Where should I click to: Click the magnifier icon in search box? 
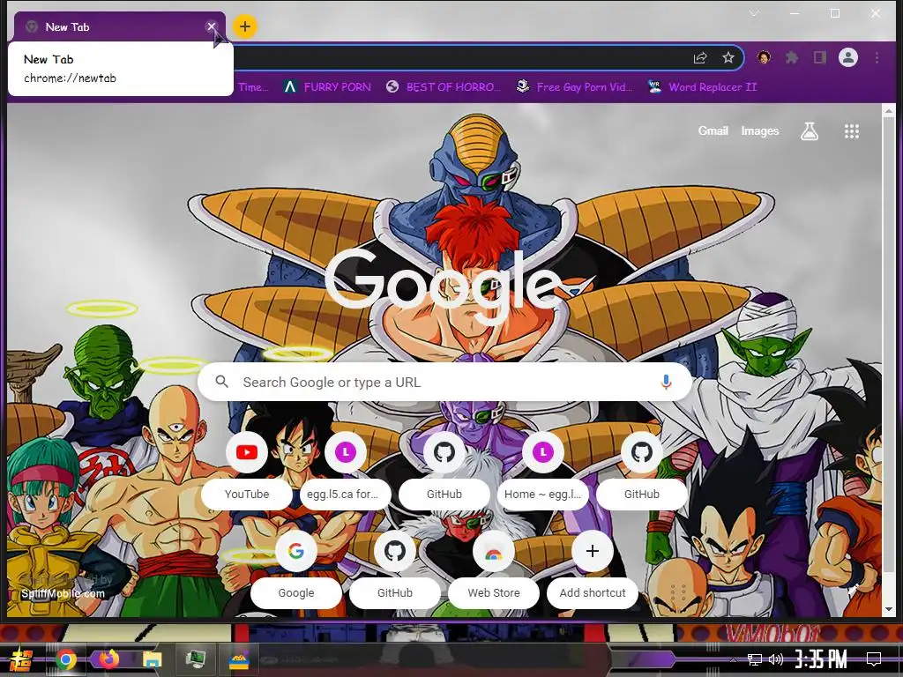[221, 382]
